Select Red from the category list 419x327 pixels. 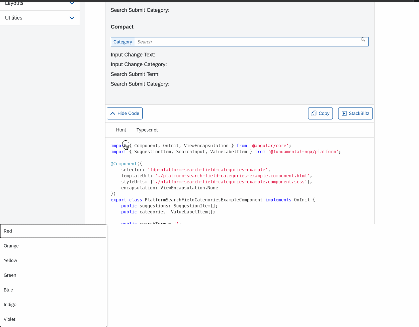53,231
